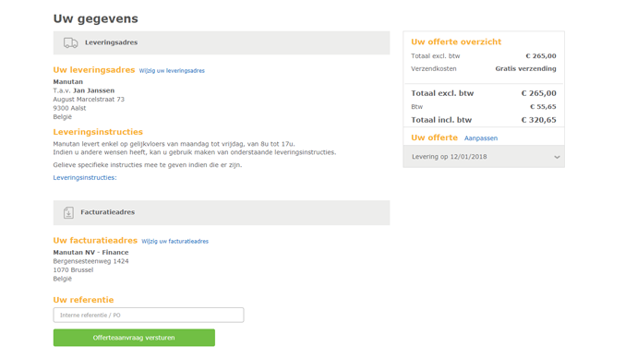Click the Uw referentie heading
Viewport: 637px width, 358px height.
[83, 300]
